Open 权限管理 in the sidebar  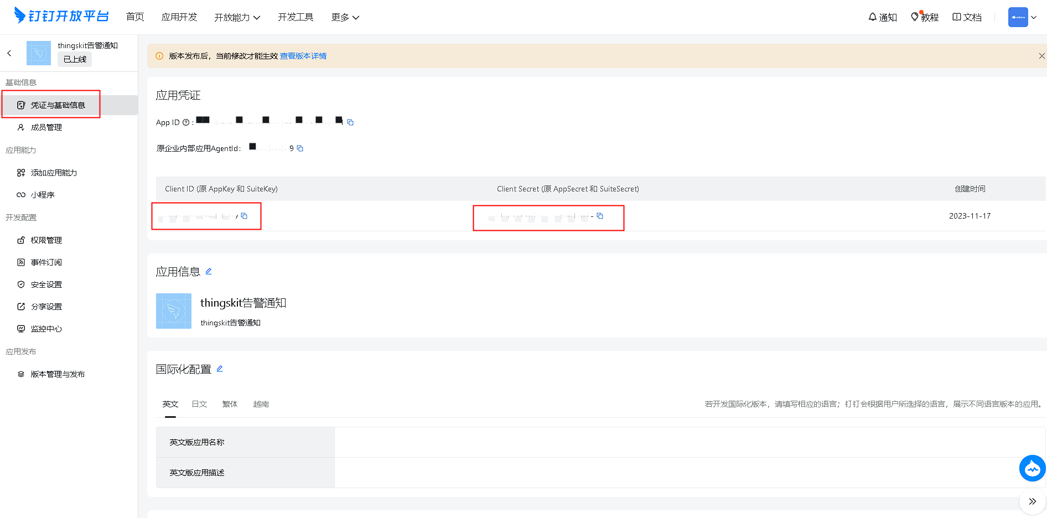click(46, 240)
